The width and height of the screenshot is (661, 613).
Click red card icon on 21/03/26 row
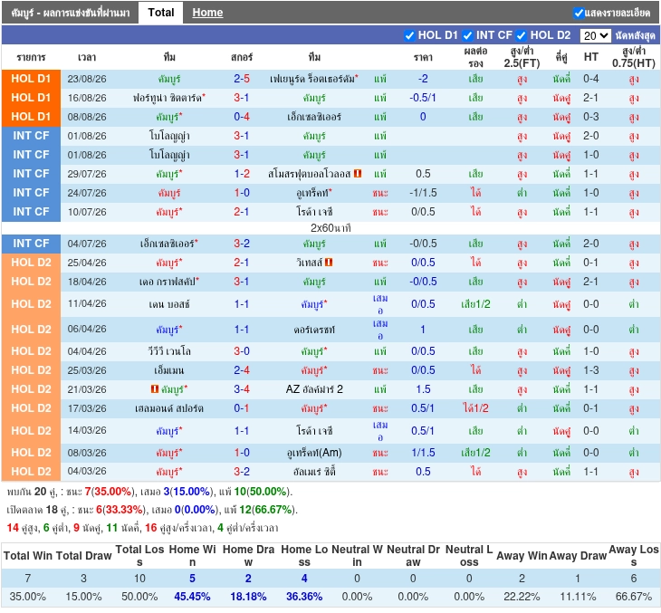pos(155,388)
